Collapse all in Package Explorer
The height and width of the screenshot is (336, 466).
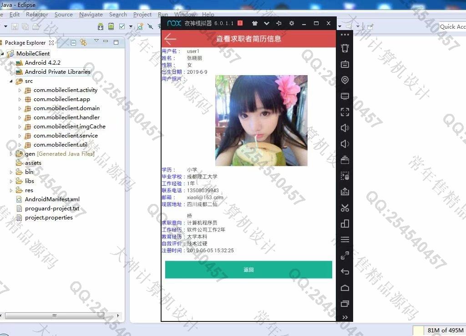pos(73,43)
